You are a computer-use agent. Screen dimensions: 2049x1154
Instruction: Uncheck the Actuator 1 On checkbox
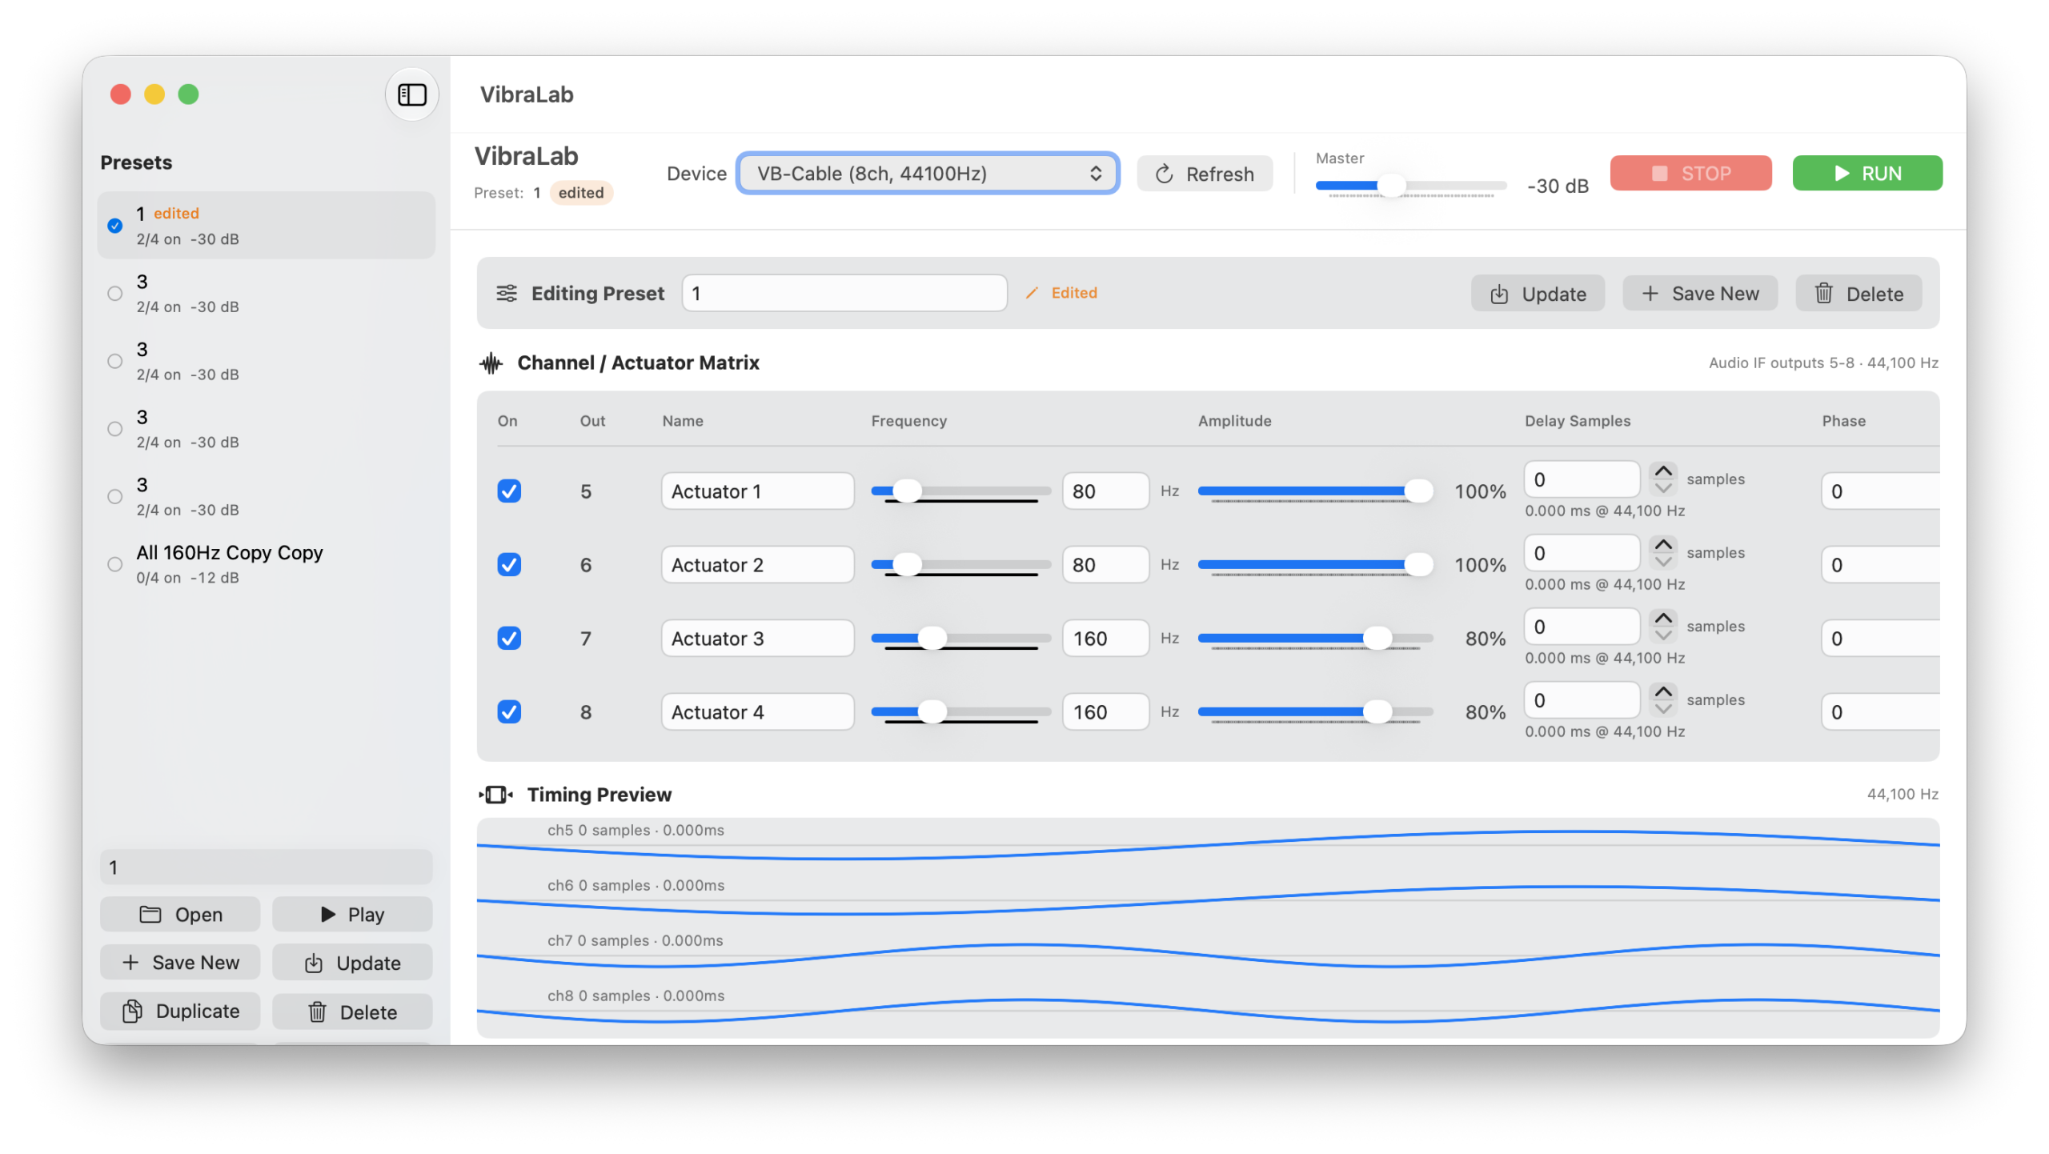click(x=509, y=491)
